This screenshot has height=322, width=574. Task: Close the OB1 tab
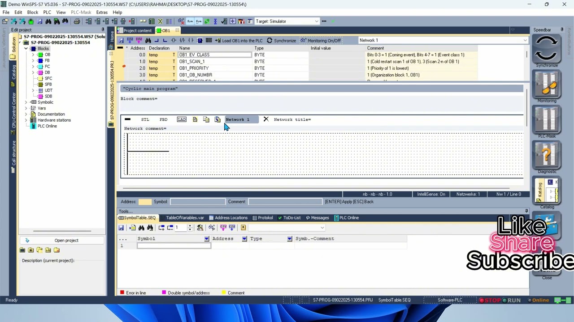click(x=177, y=30)
